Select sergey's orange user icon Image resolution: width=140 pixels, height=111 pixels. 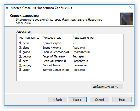(20, 65)
